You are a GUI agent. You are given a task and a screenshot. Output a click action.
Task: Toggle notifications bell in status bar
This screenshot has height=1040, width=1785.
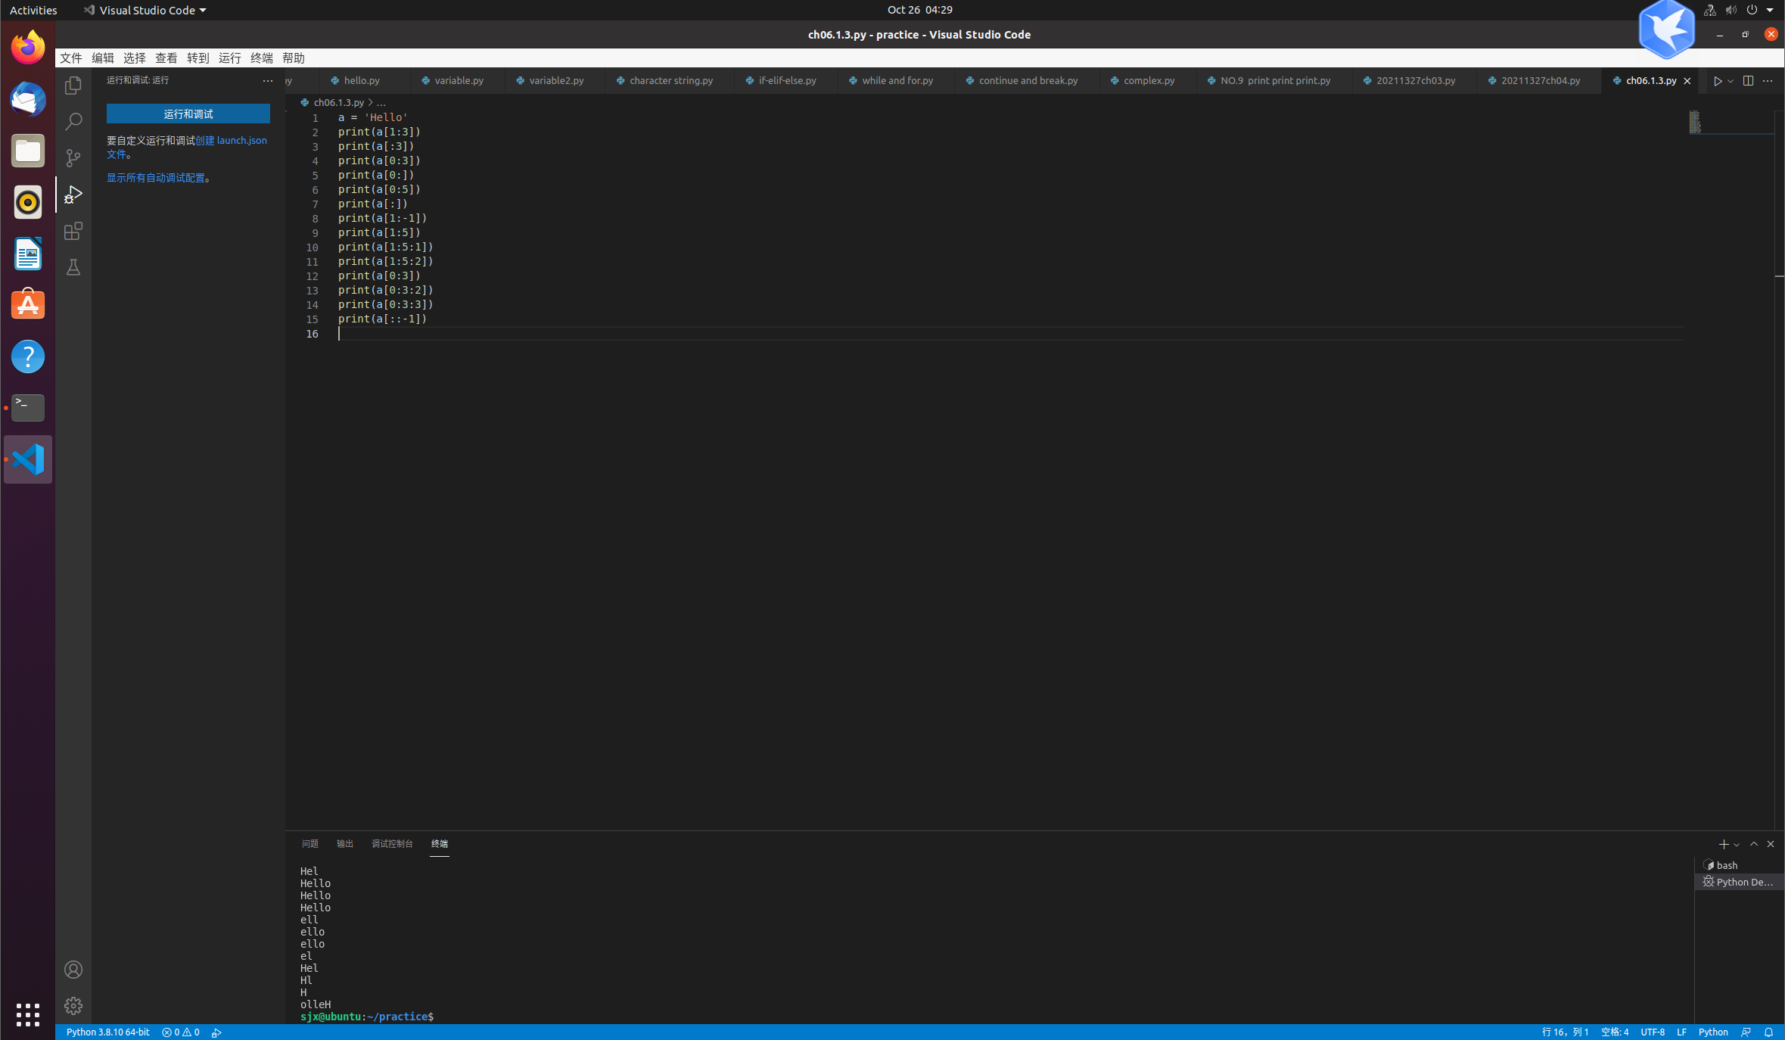pyautogui.click(x=1768, y=1032)
